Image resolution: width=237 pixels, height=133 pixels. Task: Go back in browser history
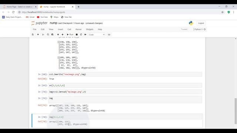(x=3, y=12)
